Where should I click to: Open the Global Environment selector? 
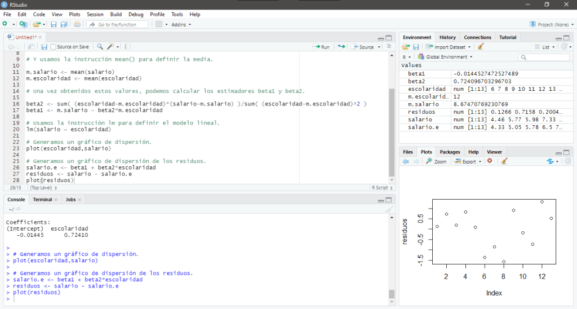tap(445, 57)
